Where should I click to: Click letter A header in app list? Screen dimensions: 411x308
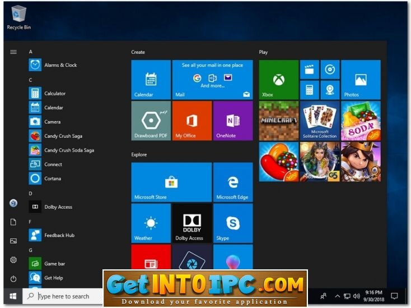pyautogui.click(x=31, y=52)
